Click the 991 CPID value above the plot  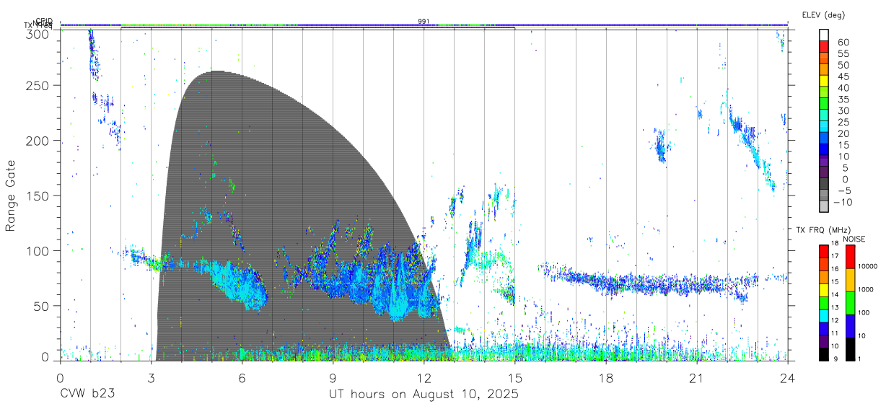424,21
